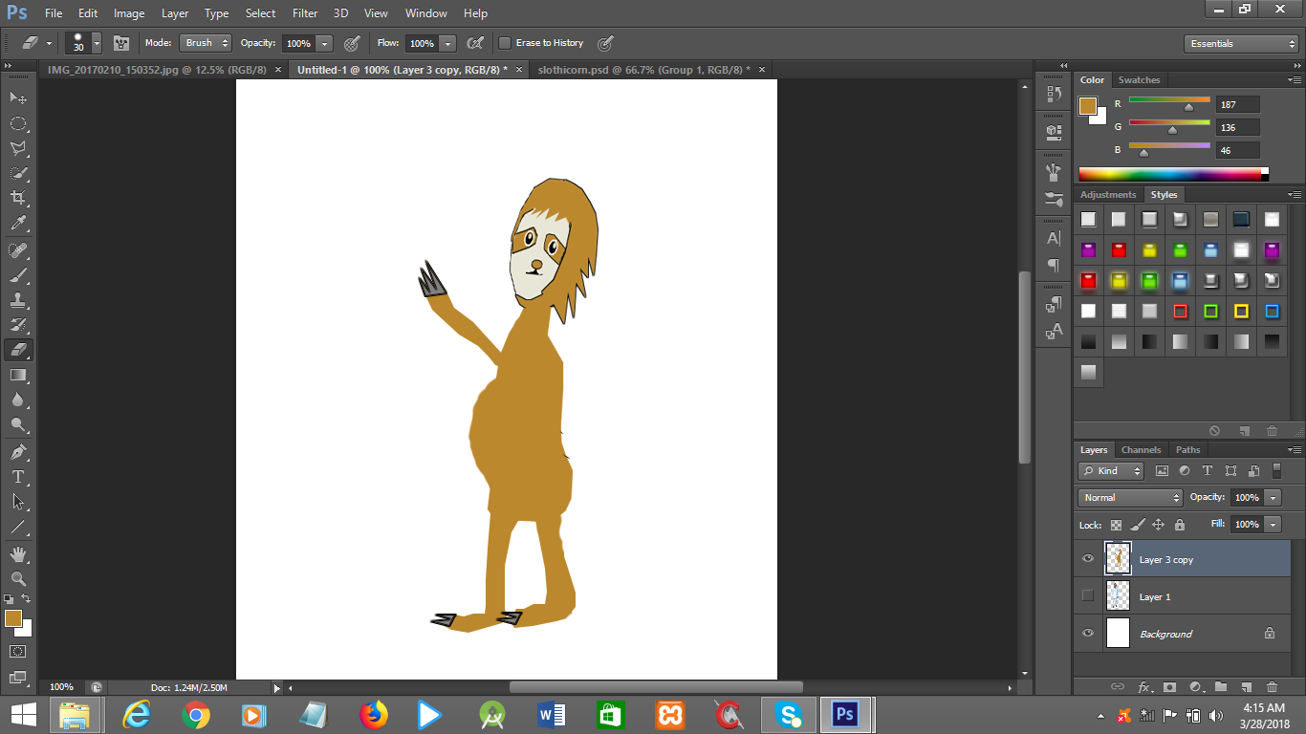Viewport: 1306px width, 734px height.
Task: Select the Eyedropper tool
Action: click(x=18, y=224)
